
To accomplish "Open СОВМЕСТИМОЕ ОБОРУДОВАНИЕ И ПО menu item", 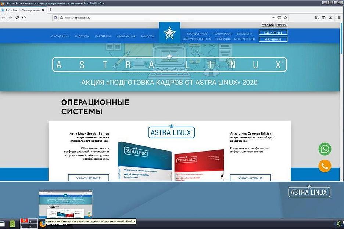I will 197,36.
